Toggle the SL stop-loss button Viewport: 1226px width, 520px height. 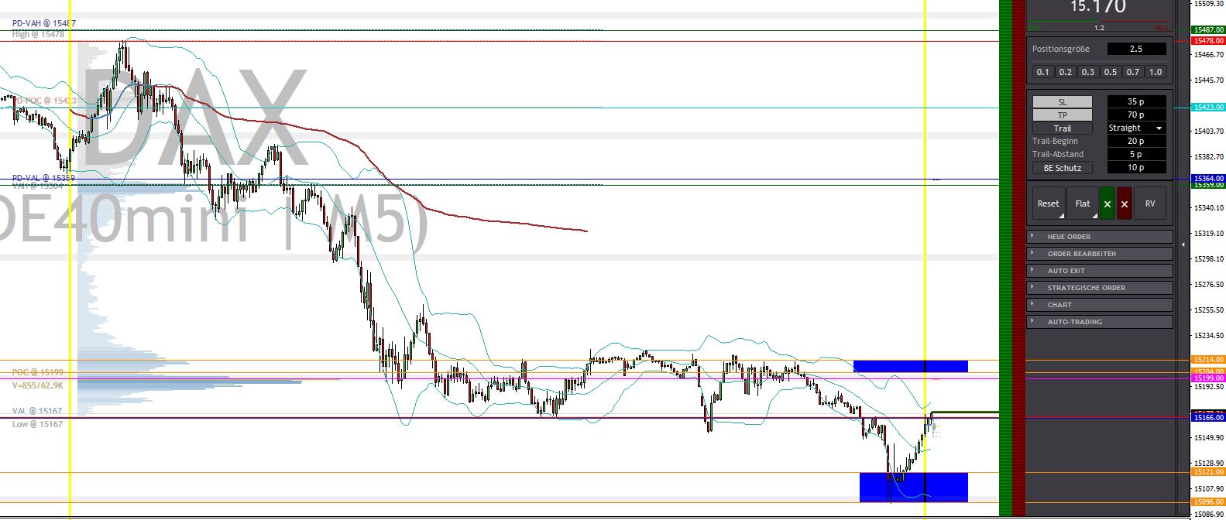(x=1063, y=102)
